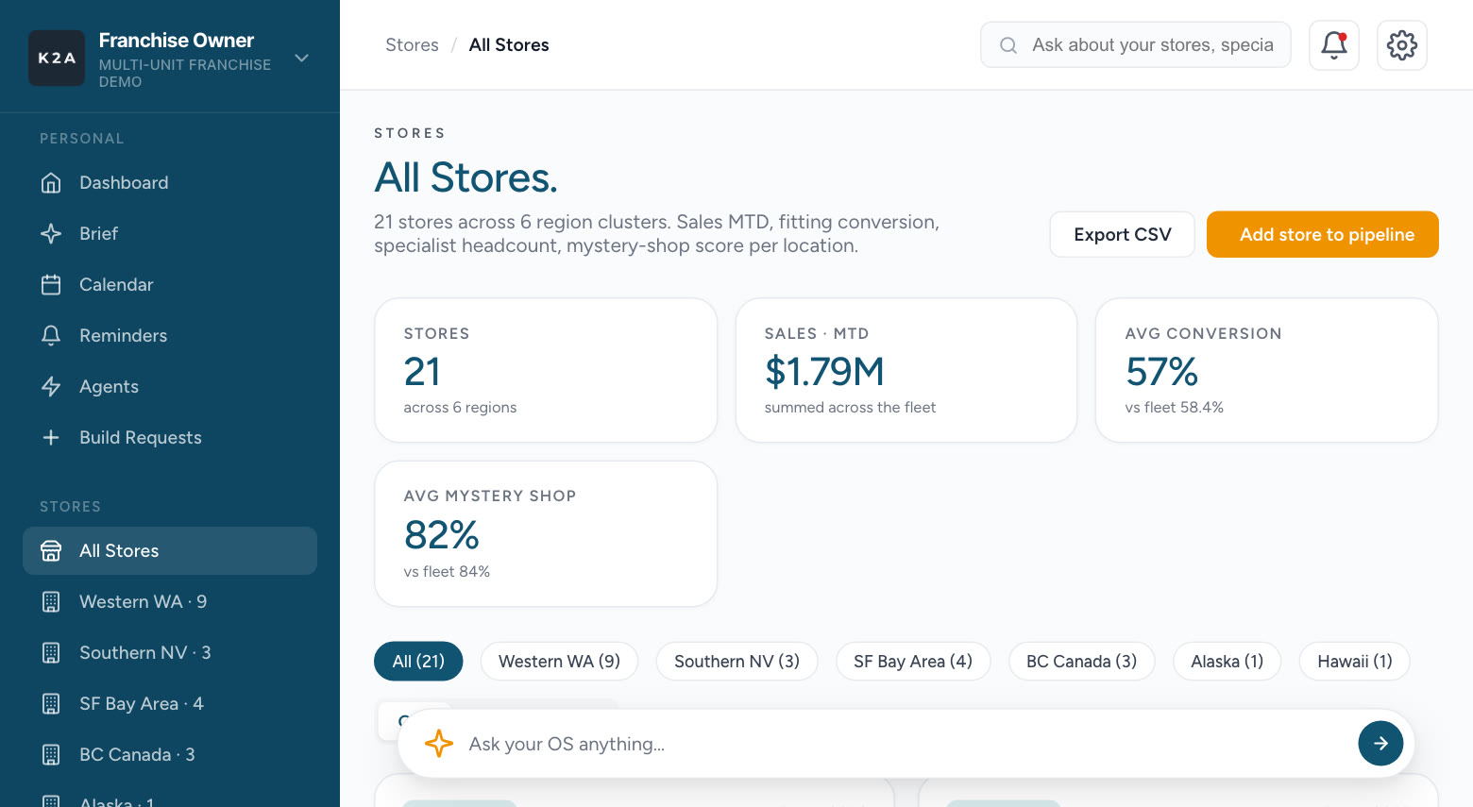Screen dimensions: 1473x807
Task: Filter stores by All (21)
Action: pos(418,662)
